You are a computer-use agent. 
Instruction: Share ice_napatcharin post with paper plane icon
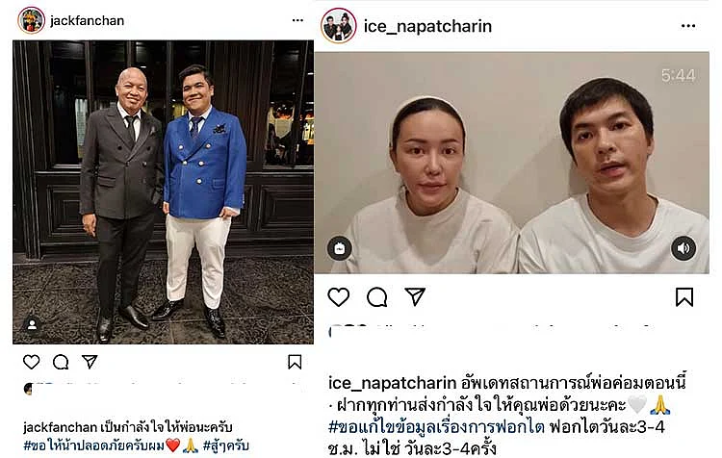point(415,297)
